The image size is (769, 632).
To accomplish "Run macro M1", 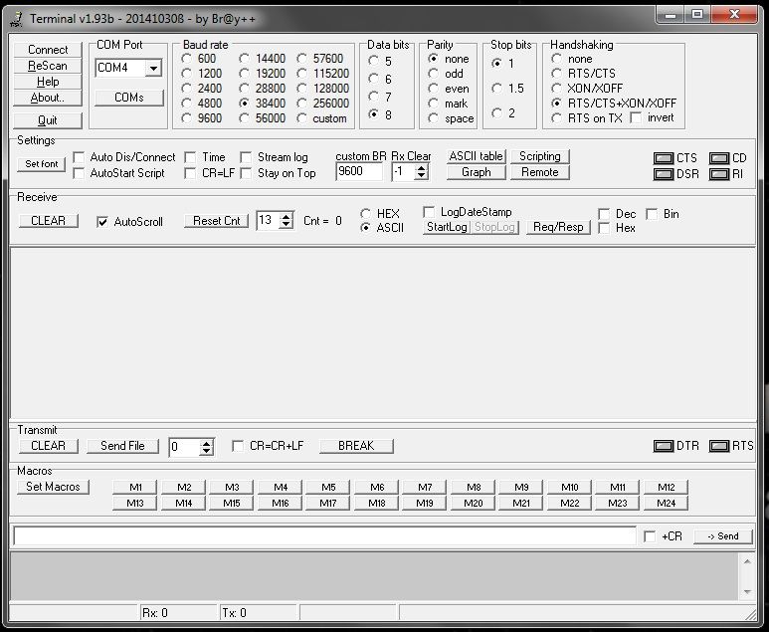I will [x=135, y=488].
